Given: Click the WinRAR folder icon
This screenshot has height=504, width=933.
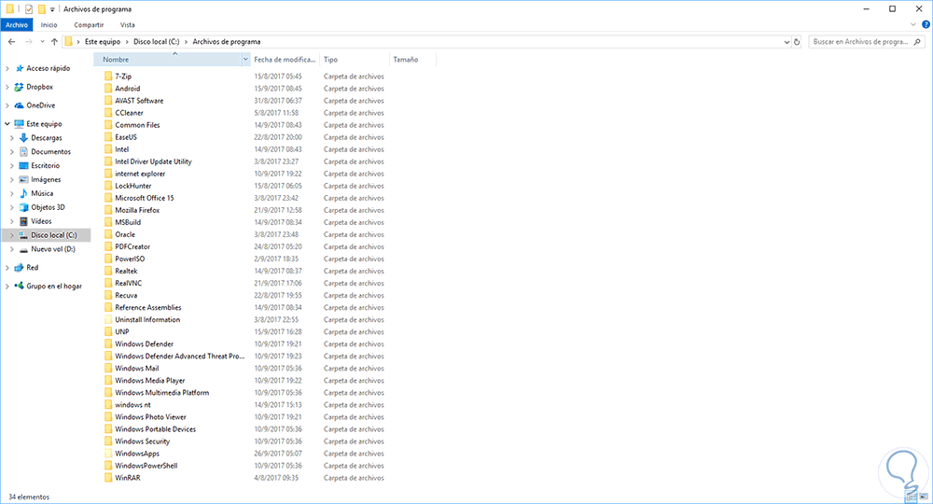Looking at the screenshot, I should 107,478.
